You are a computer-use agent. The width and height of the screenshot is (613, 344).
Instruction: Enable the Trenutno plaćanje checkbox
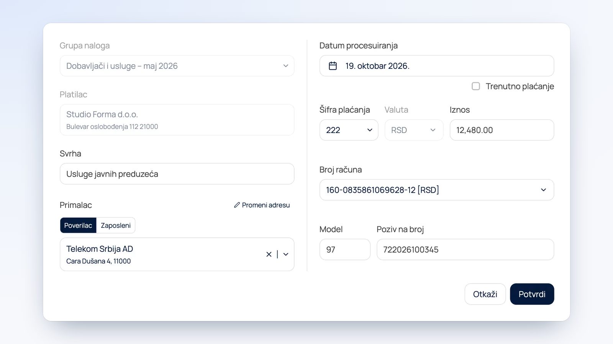(x=476, y=86)
